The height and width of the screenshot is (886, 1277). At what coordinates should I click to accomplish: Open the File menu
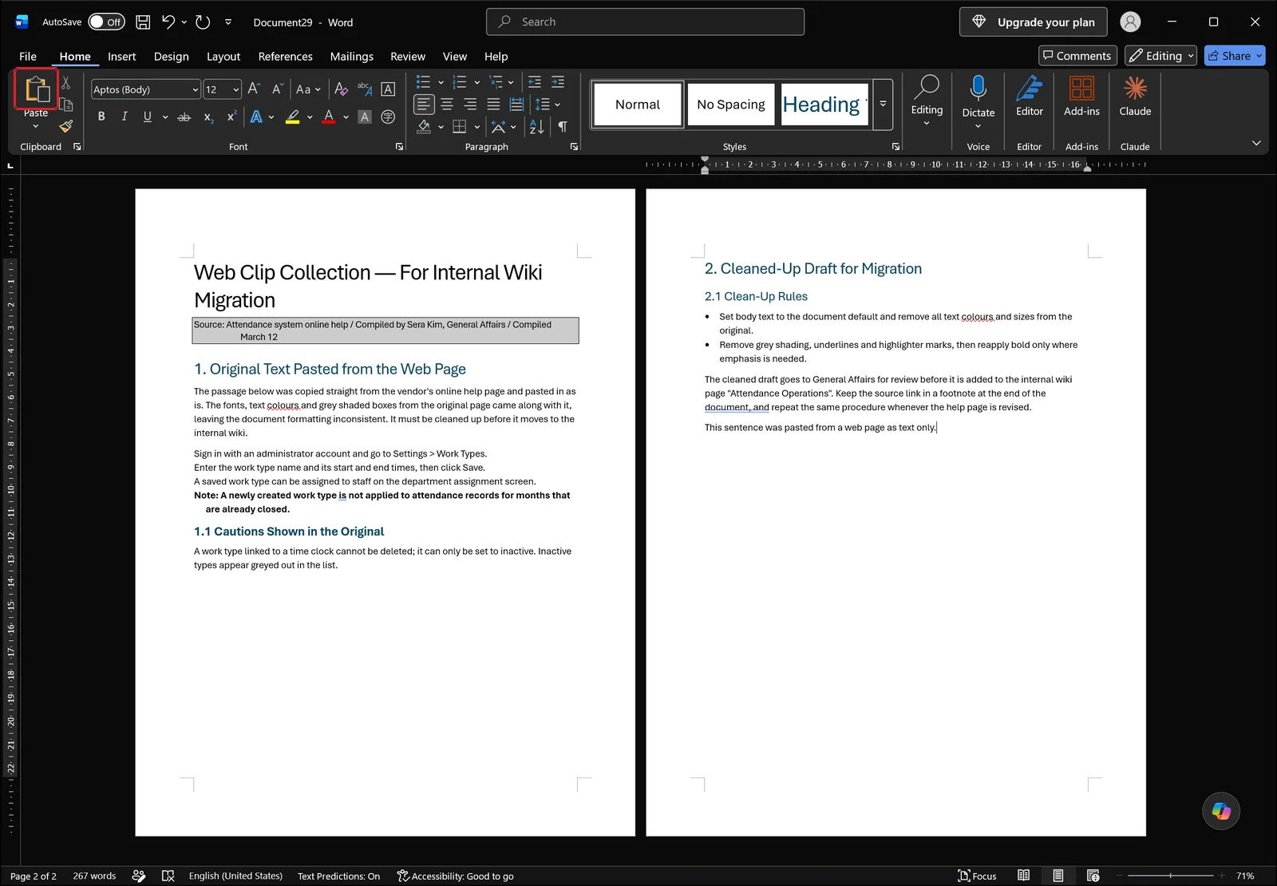coord(28,56)
